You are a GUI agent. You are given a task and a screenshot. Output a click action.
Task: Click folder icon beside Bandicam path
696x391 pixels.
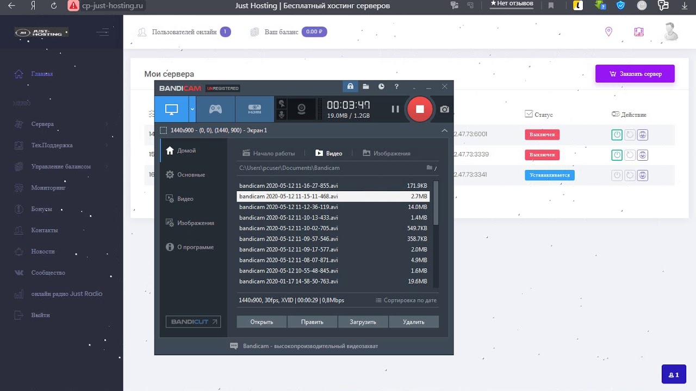[430, 168]
